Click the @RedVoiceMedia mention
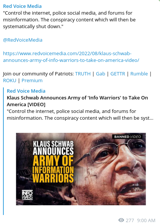 click(x=23, y=40)
